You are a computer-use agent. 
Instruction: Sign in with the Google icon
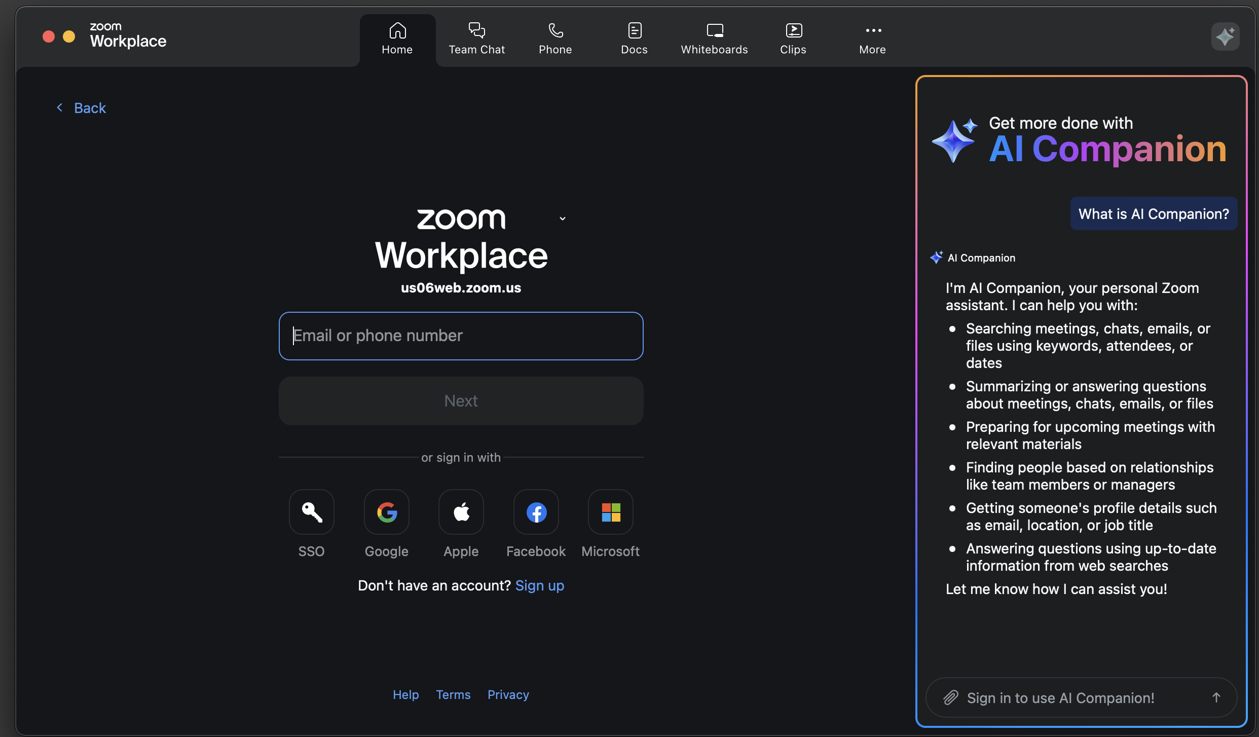click(x=386, y=512)
